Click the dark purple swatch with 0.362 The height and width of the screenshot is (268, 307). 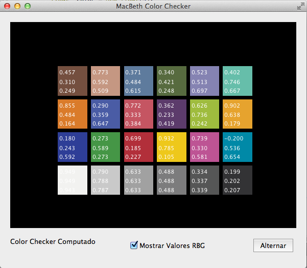point(172,114)
